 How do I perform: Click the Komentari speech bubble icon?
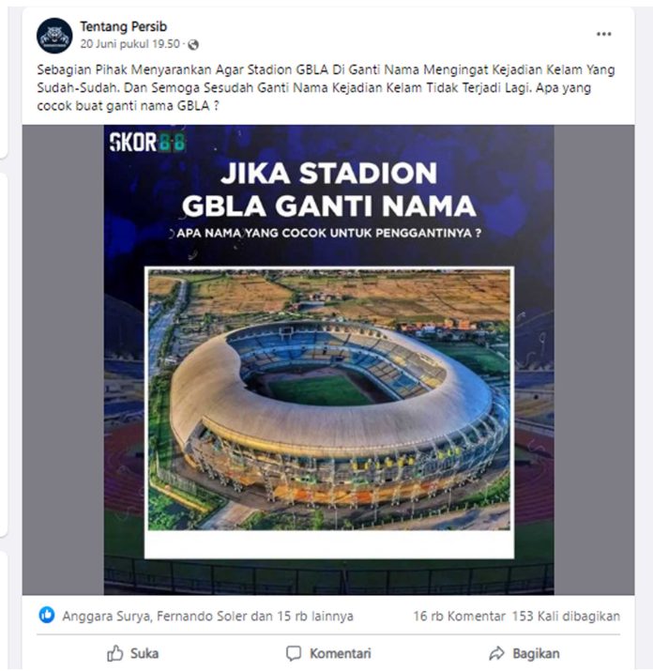294,653
